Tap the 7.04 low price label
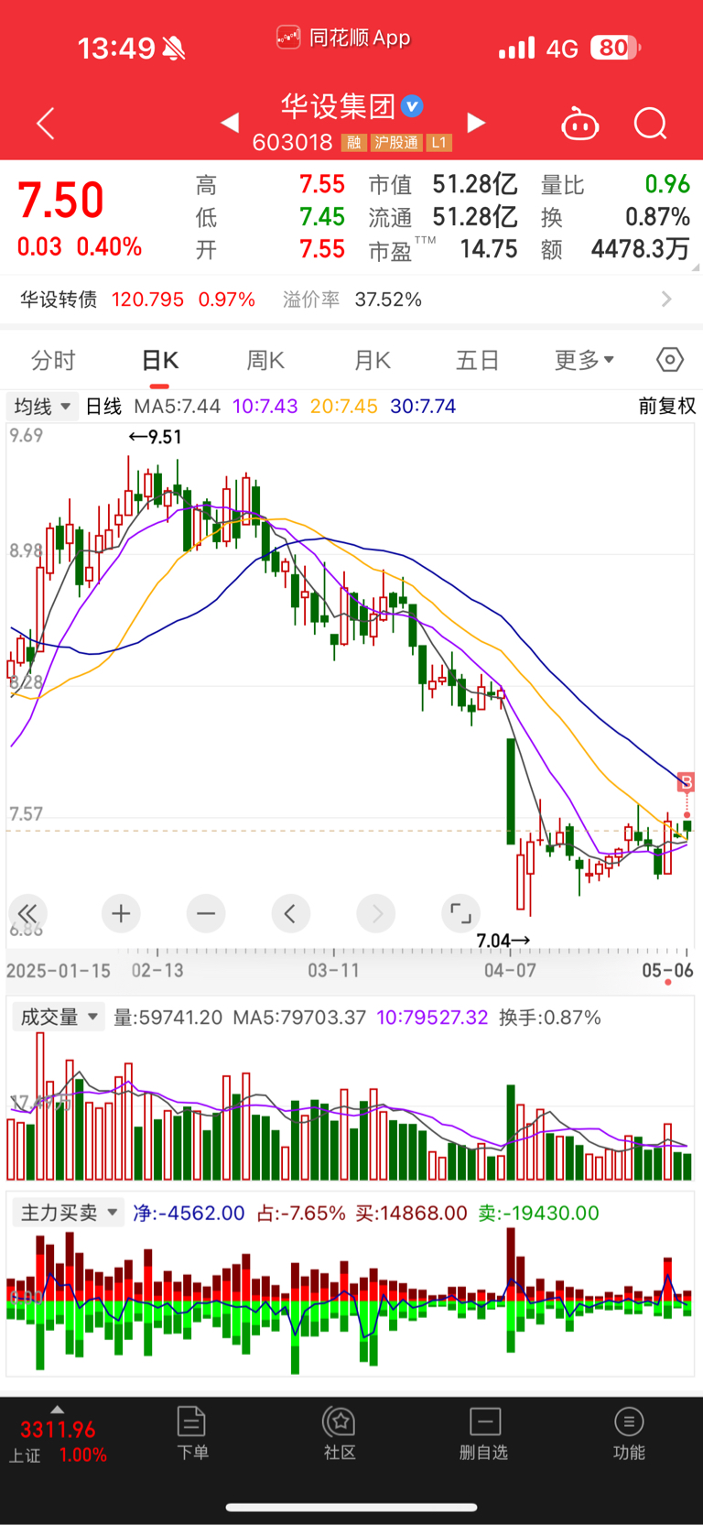 503,941
